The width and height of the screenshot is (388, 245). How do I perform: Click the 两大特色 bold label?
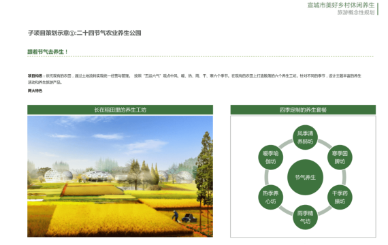pos(35,91)
